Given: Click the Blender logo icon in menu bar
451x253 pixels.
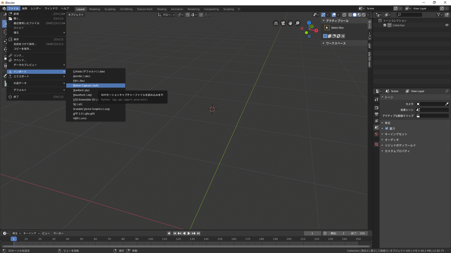Looking at the screenshot, I should tap(4, 8).
